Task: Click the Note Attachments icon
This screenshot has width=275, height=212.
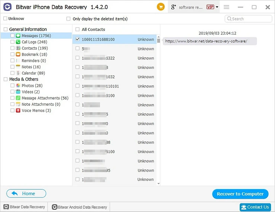Action: (18, 104)
